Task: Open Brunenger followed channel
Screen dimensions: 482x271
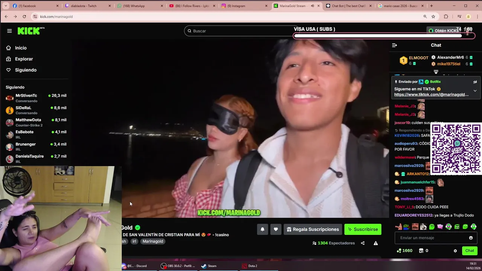Action: (x=36, y=146)
